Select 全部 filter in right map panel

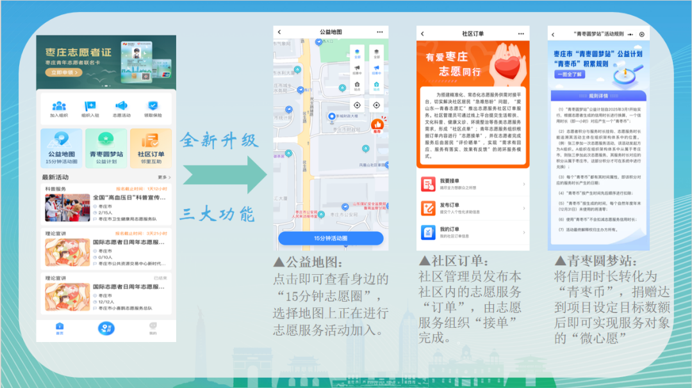(x=377, y=54)
